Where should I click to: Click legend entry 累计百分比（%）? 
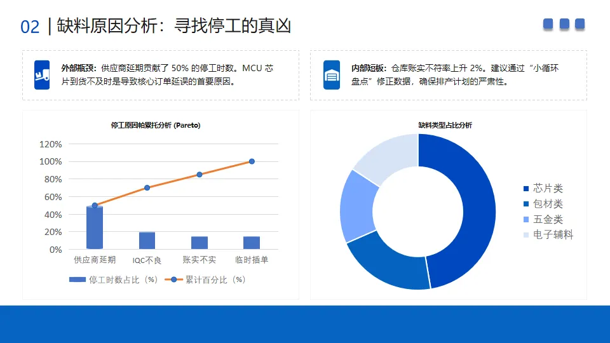(206, 279)
